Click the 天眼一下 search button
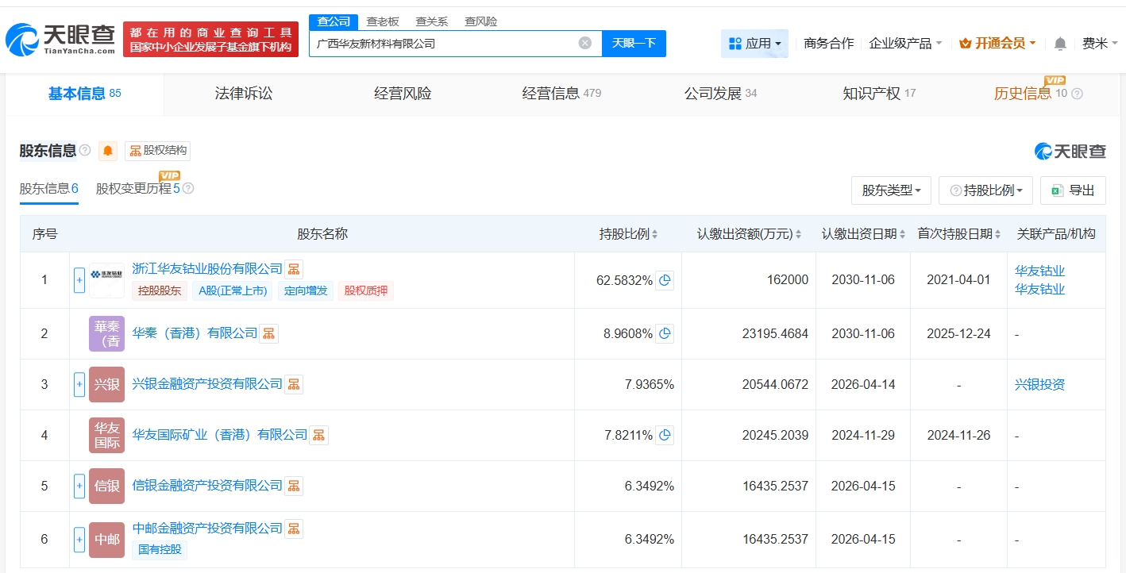1126x573 pixels. pos(634,44)
